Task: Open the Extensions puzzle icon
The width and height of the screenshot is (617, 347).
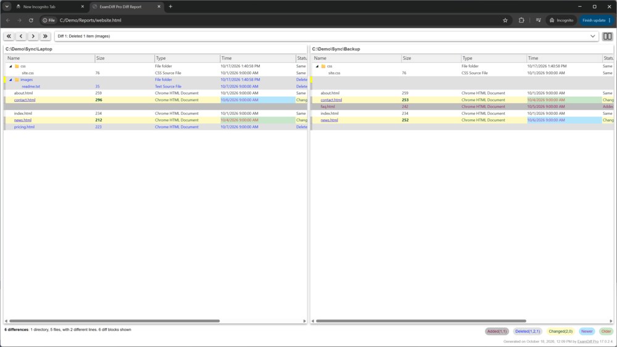Action: click(x=521, y=20)
